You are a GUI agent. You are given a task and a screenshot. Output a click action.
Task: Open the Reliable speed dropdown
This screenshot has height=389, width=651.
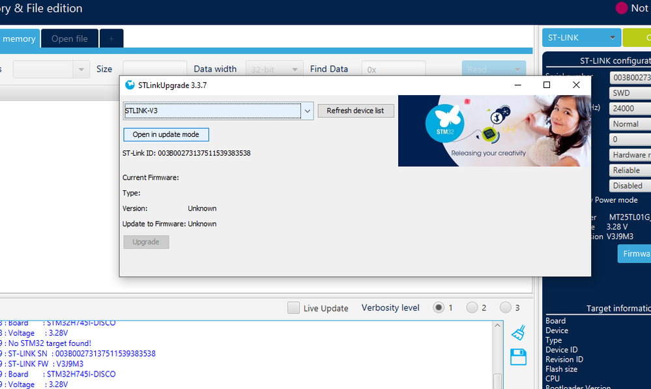[630, 170]
